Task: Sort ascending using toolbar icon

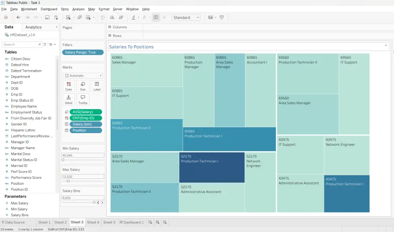Action: click(112, 17)
